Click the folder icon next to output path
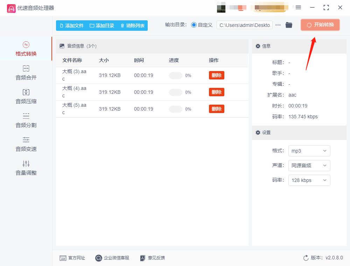The width and height of the screenshot is (350, 266). point(289,25)
